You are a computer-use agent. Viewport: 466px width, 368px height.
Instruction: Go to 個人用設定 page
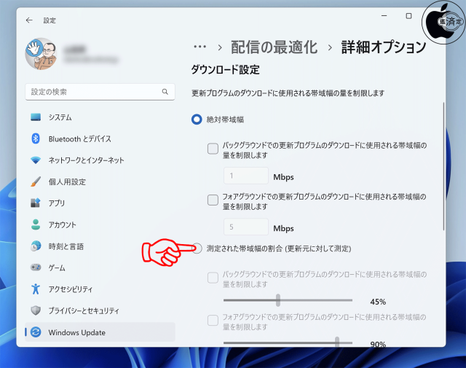[x=67, y=181]
